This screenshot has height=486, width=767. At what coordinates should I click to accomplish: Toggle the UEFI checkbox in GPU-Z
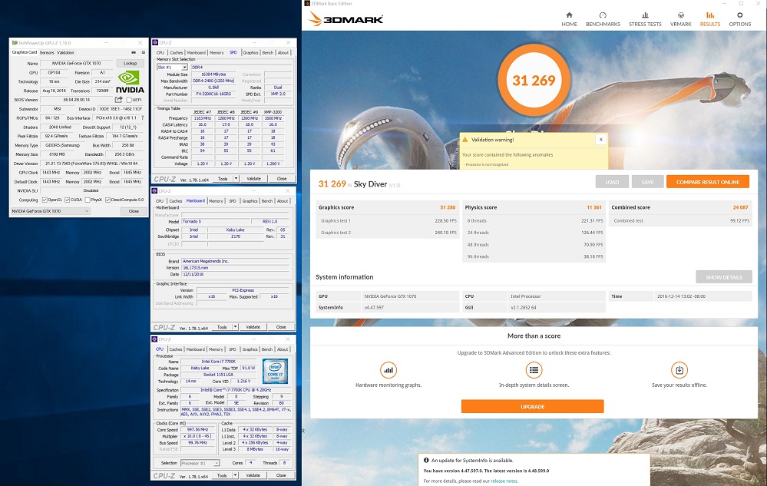pos(129,99)
